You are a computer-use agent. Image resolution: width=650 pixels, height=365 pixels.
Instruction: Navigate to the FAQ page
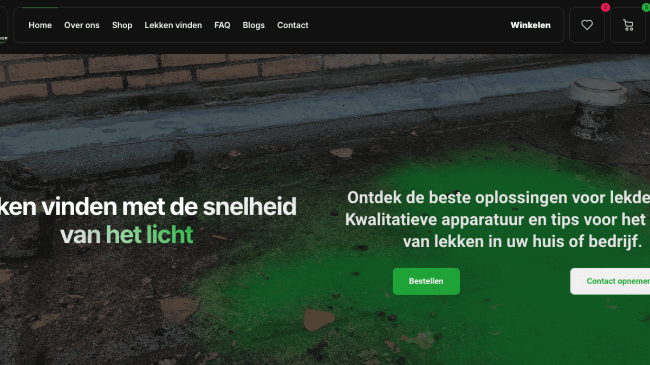pos(222,25)
